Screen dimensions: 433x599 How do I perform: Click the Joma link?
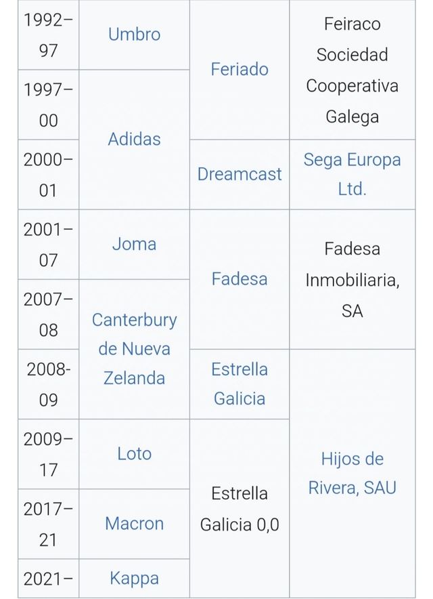(134, 244)
